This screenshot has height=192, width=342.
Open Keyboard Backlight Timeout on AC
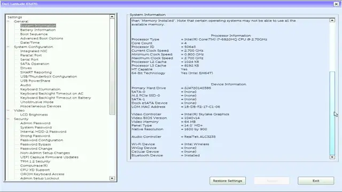pyautogui.click(x=52, y=93)
